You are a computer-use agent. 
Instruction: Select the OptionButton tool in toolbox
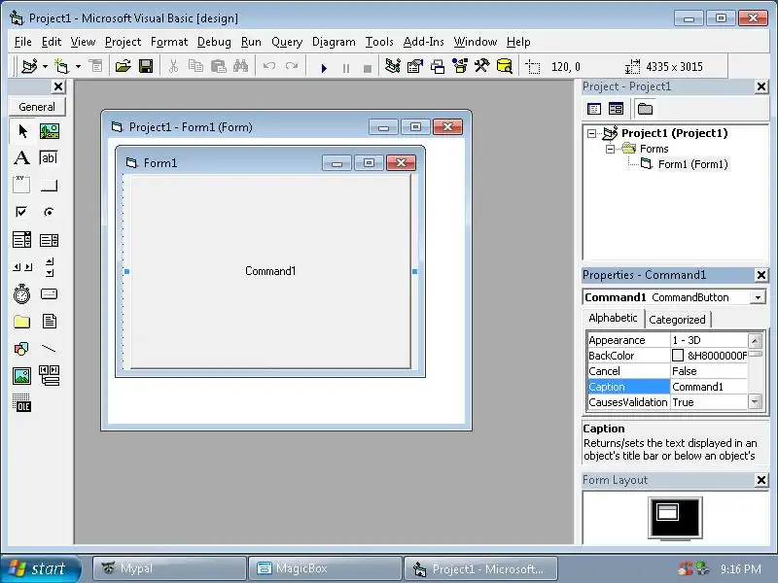50,212
